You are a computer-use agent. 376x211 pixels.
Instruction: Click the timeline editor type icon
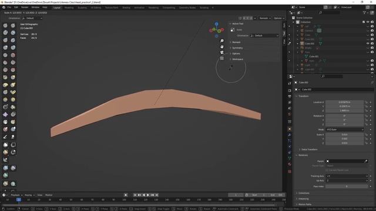click(x=4, y=195)
